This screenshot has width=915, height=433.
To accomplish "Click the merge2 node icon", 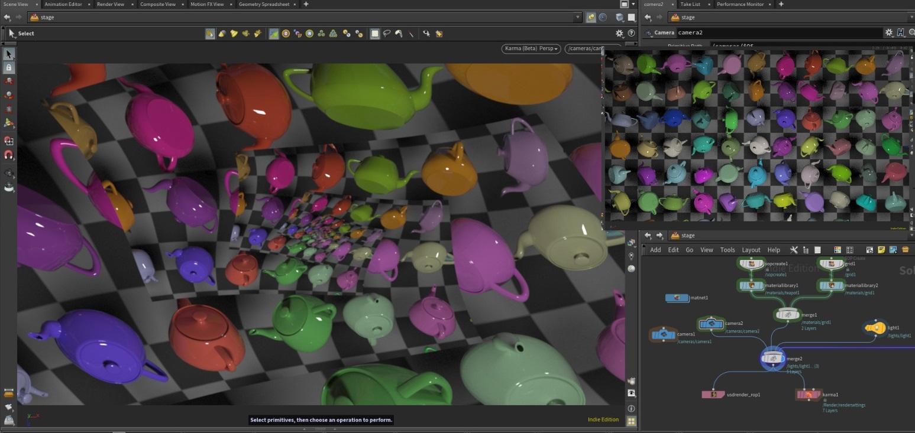I will [x=773, y=358].
